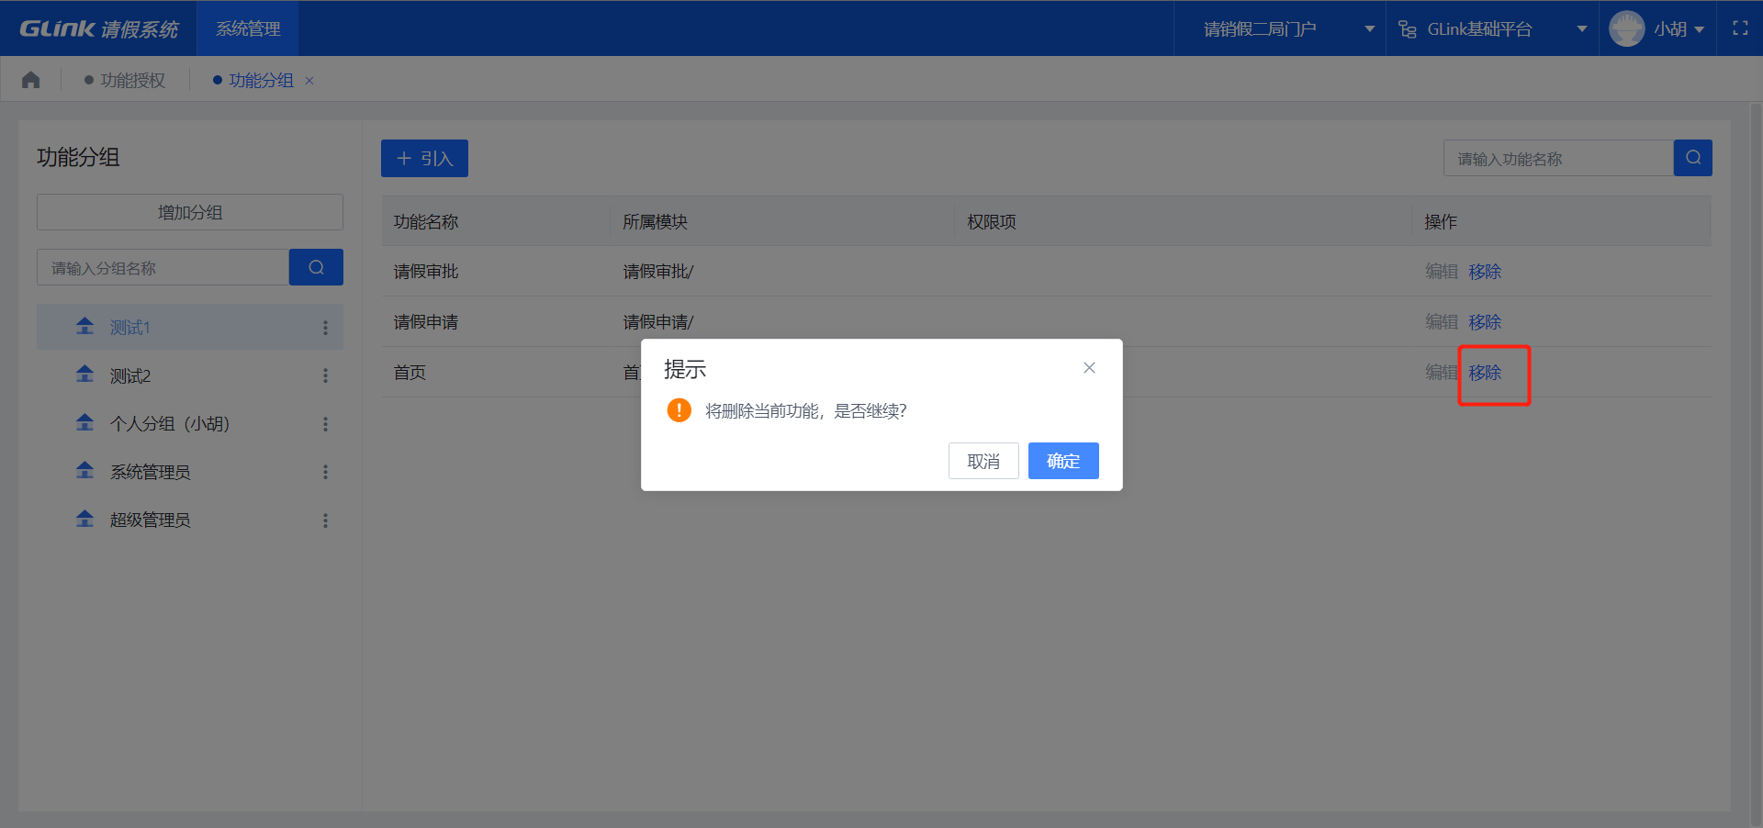Click the 请假审批 function name cell

click(426, 272)
